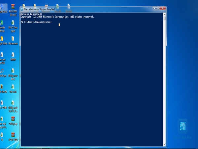
Task: Open the PowerShell window system menu icon
Action: pyautogui.click(x=22, y=9)
